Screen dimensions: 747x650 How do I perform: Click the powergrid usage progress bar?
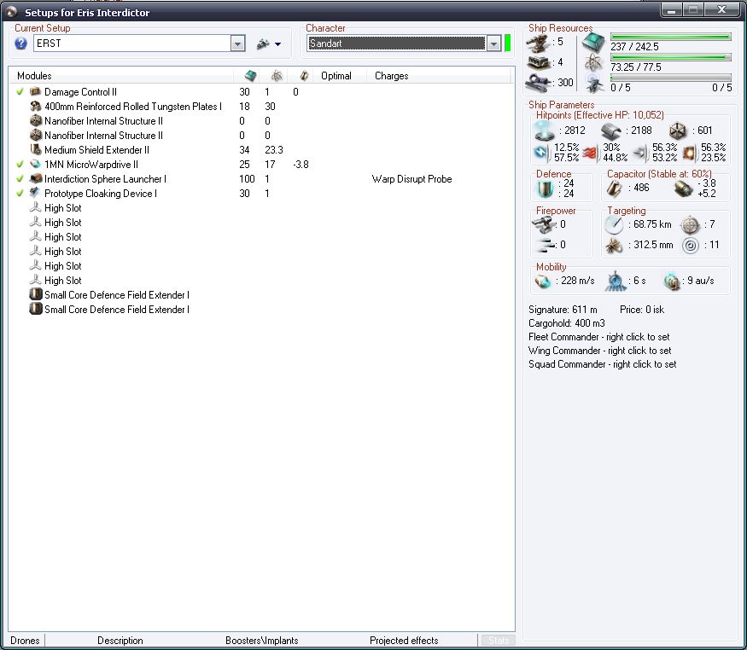[671, 57]
